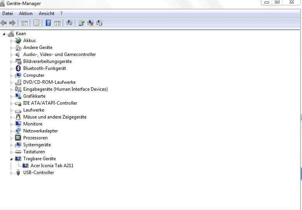Select the Netzwerkadapter label
The image size is (302, 210).
(40, 131)
